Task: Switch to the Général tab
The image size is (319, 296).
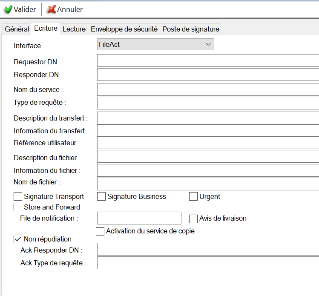Action: (x=17, y=29)
